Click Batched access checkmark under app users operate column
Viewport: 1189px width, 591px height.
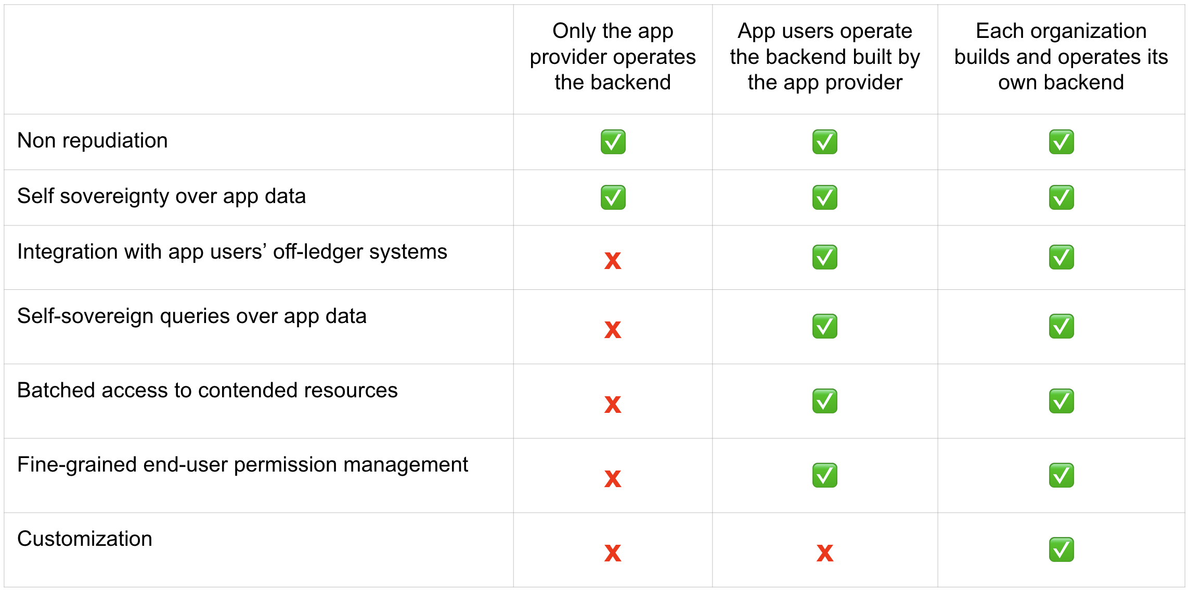click(x=825, y=401)
